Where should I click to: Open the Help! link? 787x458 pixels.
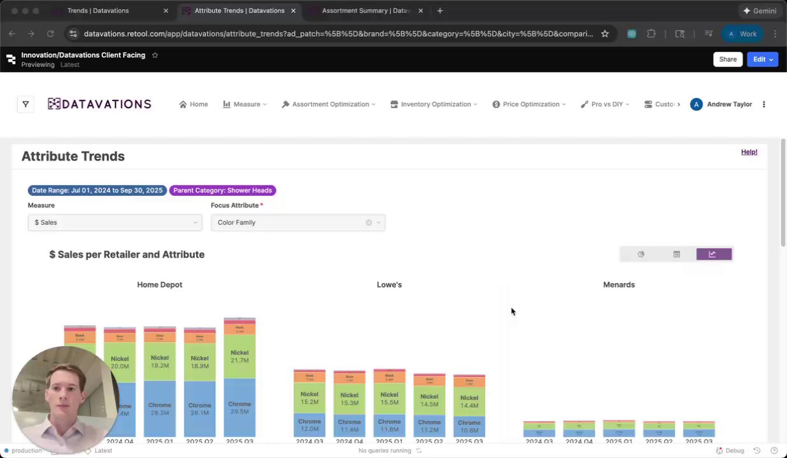click(749, 152)
